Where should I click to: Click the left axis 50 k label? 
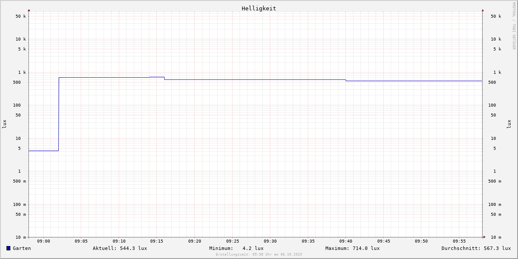coord(21,16)
